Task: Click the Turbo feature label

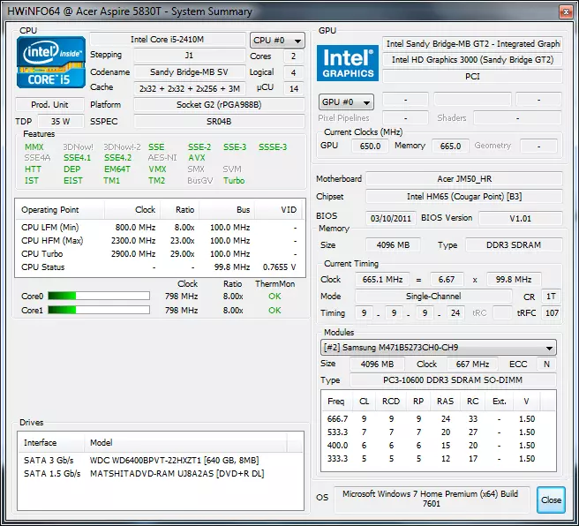Action: pyautogui.click(x=234, y=181)
